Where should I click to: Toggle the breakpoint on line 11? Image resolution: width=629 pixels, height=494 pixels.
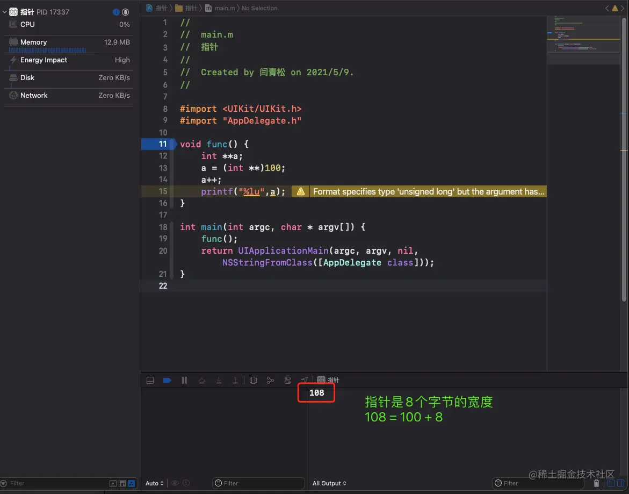(x=159, y=144)
